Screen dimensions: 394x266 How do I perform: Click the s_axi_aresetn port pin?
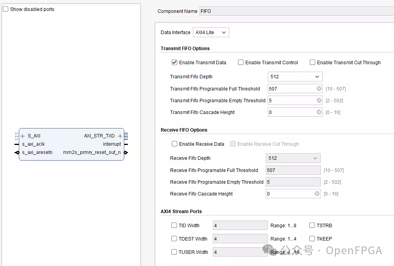17,152
